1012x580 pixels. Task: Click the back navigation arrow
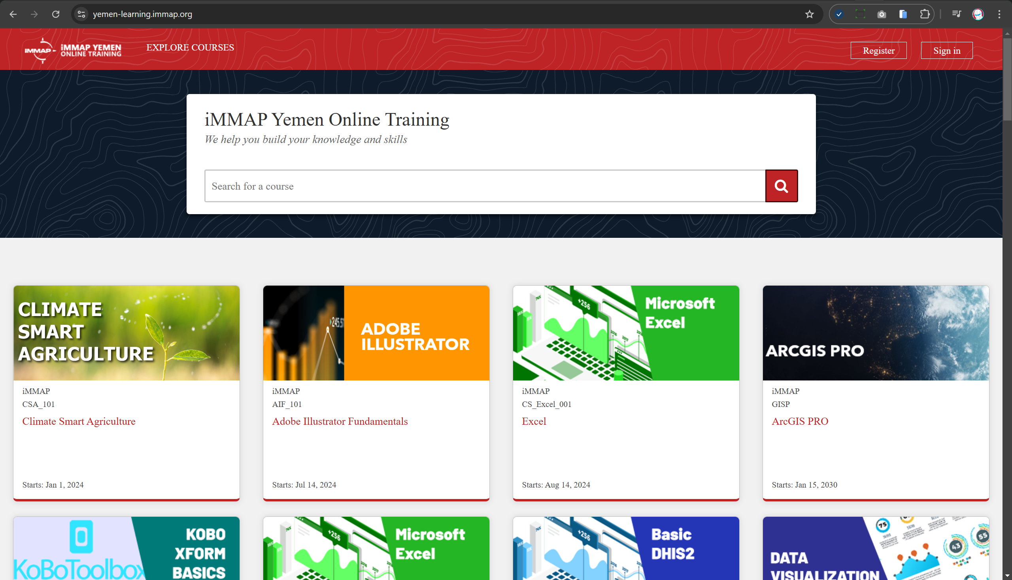pyautogui.click(x=13, y=14)
